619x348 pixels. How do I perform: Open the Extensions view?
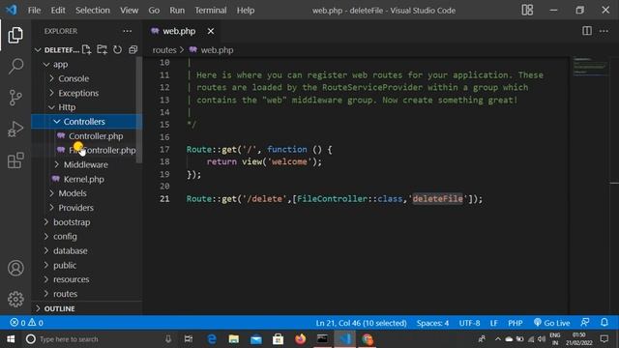[15, 160]
